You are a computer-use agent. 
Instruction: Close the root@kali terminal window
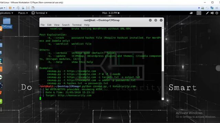(x=161, y=20)
